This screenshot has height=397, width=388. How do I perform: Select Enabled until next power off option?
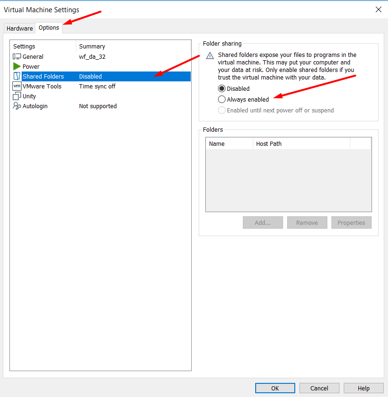click(x=221, y=110)
